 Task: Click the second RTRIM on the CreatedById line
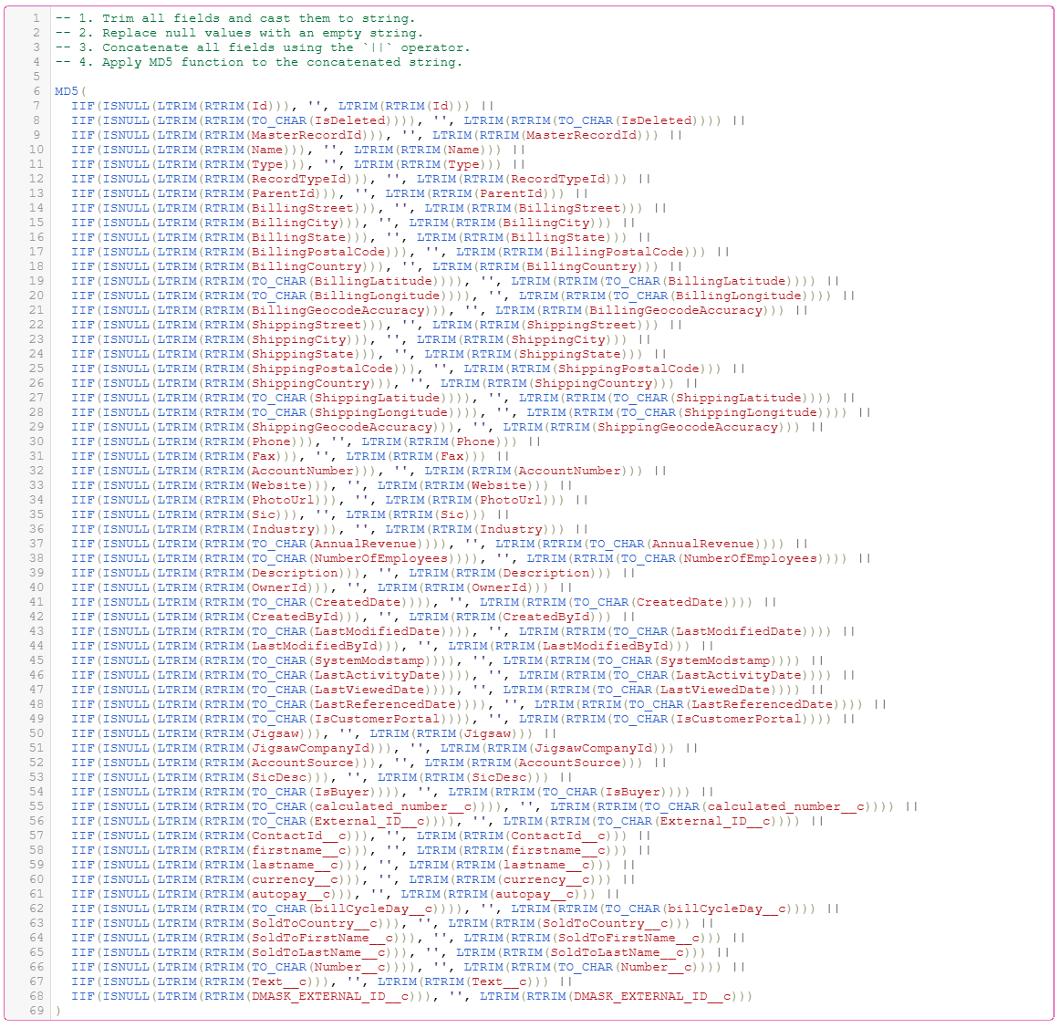[475, 617]
